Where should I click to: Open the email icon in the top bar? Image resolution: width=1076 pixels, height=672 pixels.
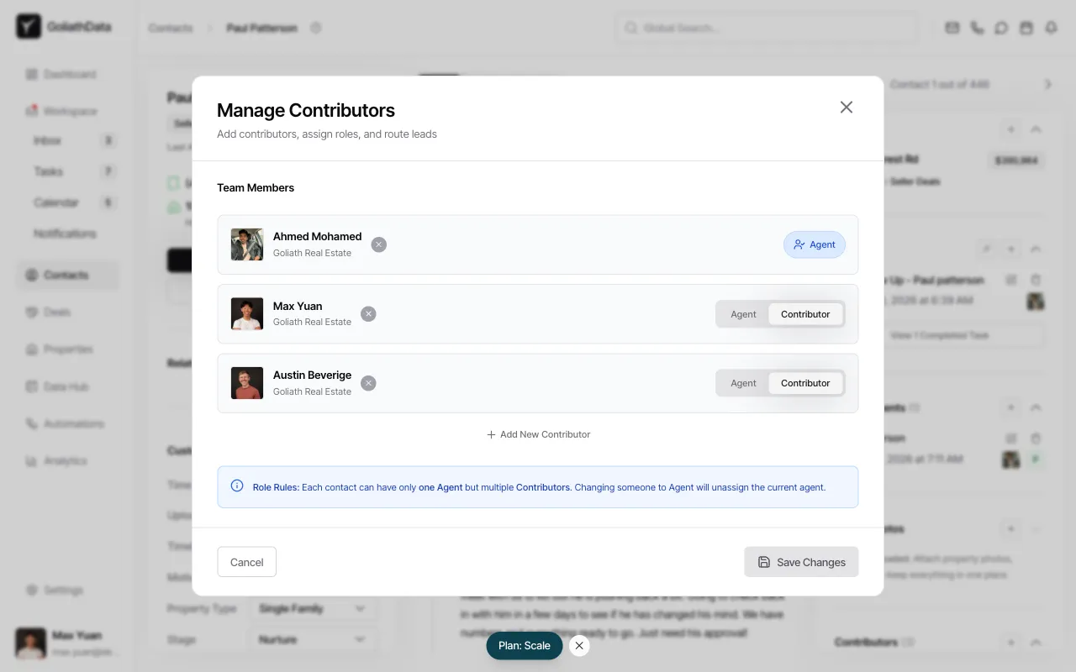pyautogui.click(x=952, y=28)
